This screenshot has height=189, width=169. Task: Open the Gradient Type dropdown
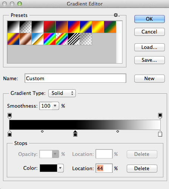(62, 93)
